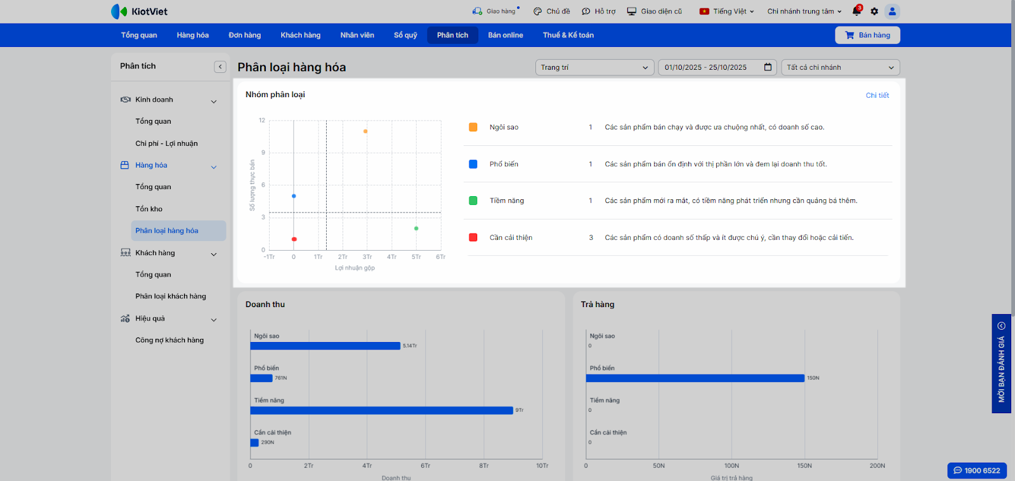Collapse the Phân tích sidebar panel

(220, 67)
